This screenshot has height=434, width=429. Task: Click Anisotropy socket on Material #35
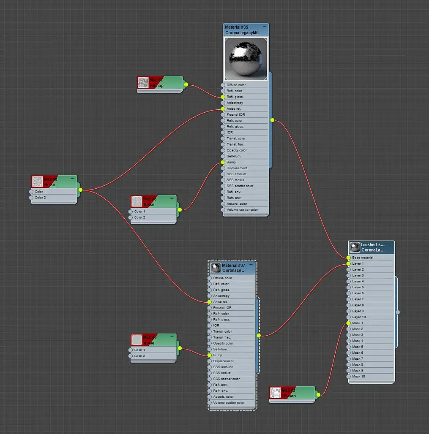tap(223, 103)
